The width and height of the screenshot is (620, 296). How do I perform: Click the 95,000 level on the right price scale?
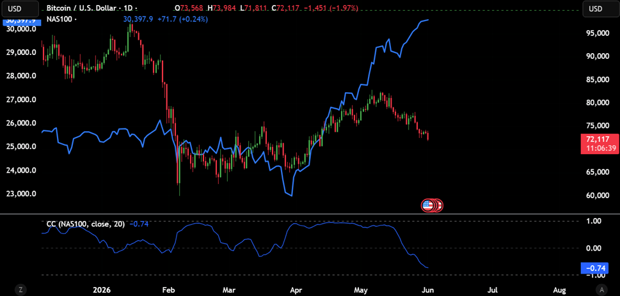pyautogui.click(x=598, y=34)
